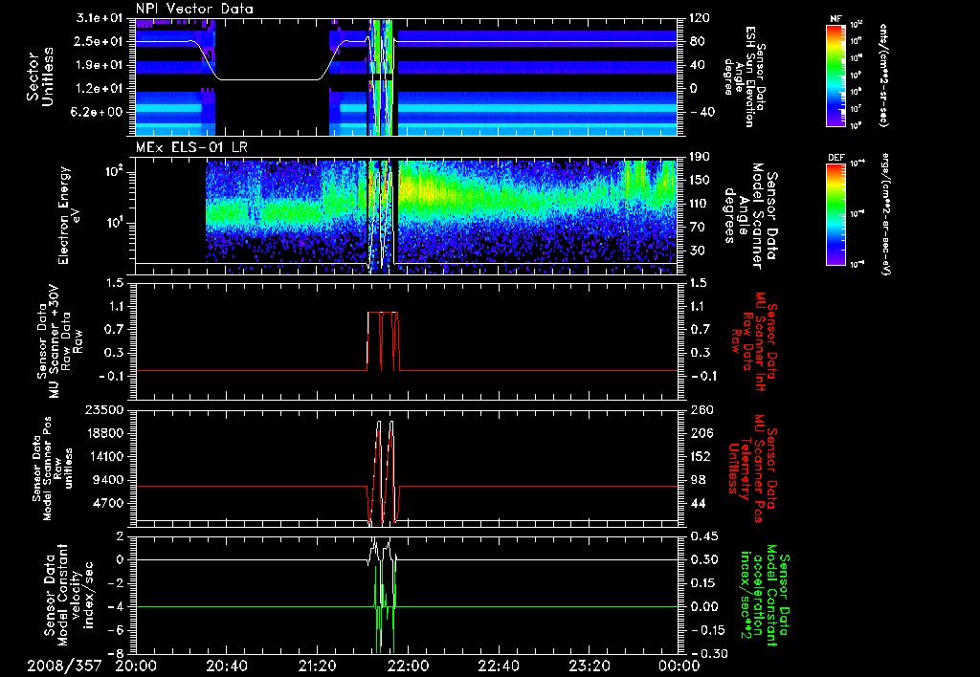Click the DEF energy flux color bar
This screenshot has width=980, height=677.
(x=835, y=214)
